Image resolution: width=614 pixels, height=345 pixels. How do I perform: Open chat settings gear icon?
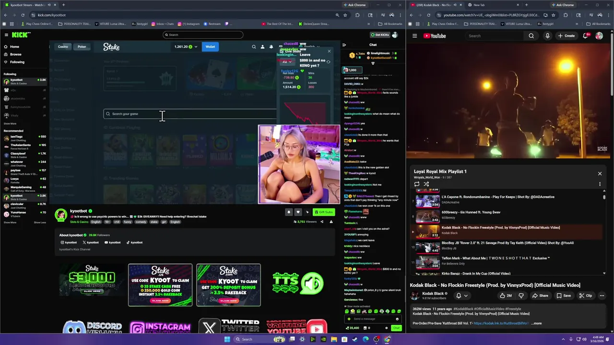click(x=387, y=328)
